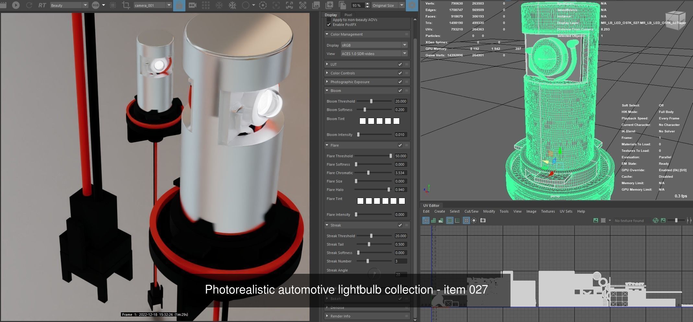Open the Original Size dropdown
693x322 pixels.
388,5
